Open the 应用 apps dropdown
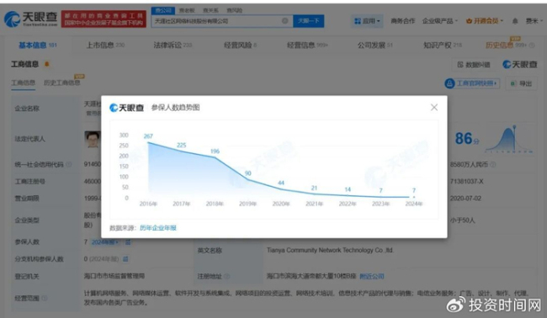The height and width of the screenshot is (318, 547). [367, 21]
